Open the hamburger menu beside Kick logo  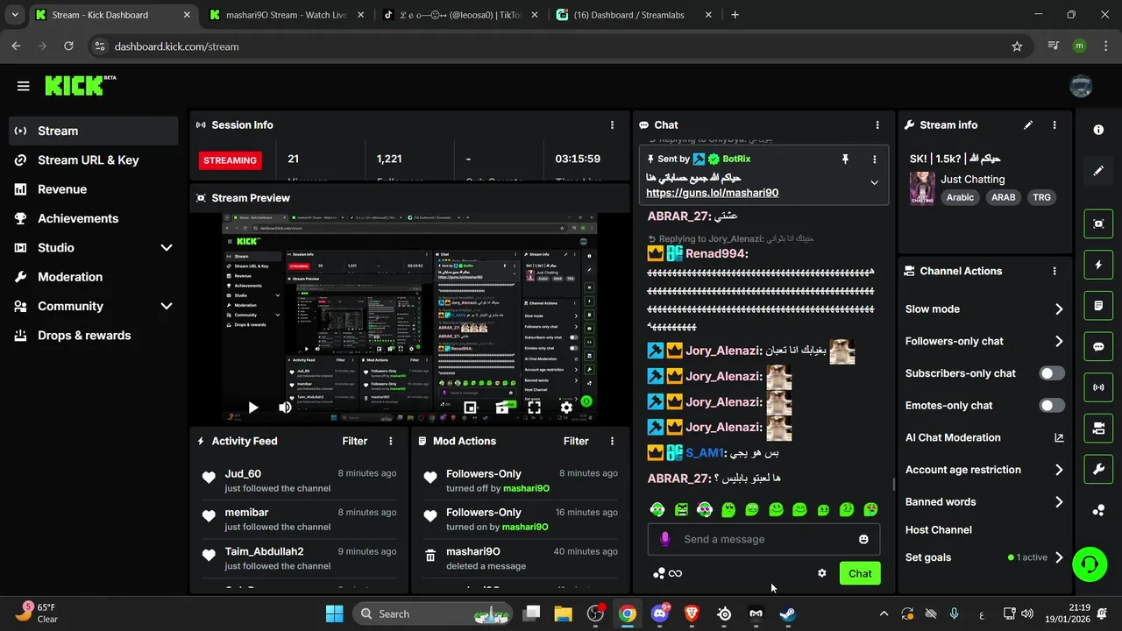tap(24, 86)
